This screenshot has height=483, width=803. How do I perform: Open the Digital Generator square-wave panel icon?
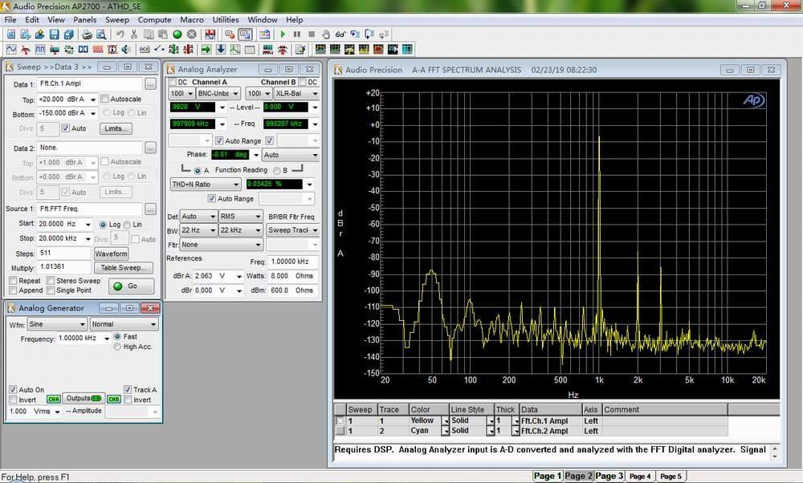coord(39,49)
